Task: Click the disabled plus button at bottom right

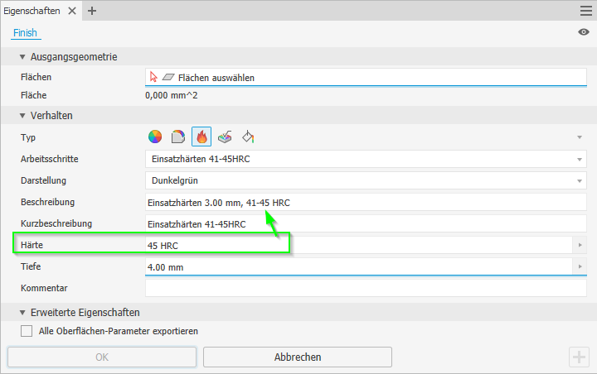Action: 579,357
